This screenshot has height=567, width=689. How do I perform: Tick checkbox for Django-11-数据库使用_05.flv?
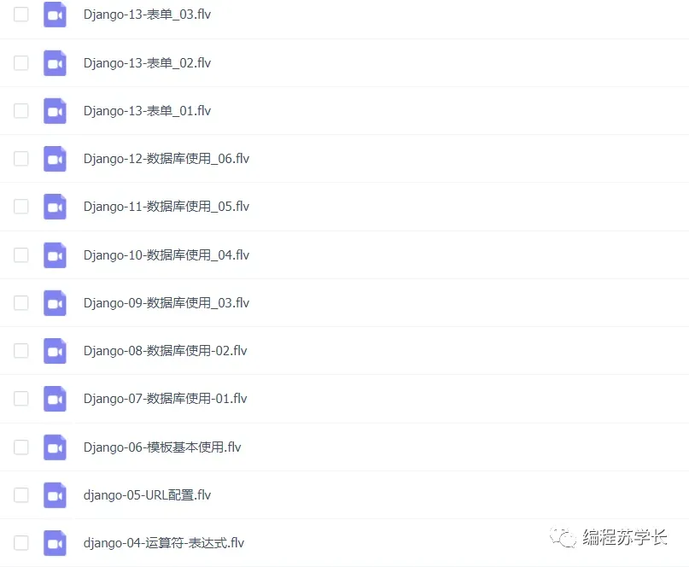coord(21,207)
